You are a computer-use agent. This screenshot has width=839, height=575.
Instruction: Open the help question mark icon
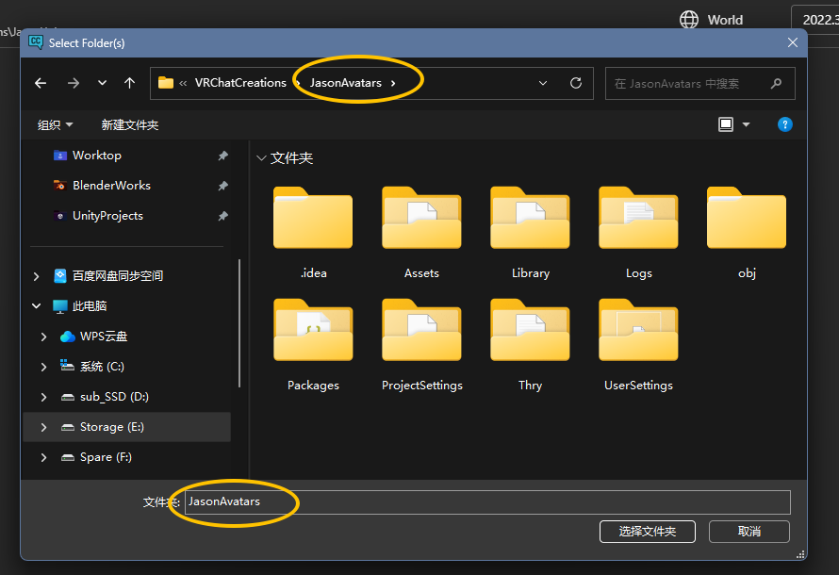[x=784, y=124]
